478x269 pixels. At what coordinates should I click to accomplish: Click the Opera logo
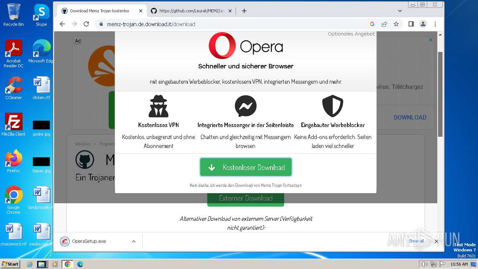(x=246, y=46)
